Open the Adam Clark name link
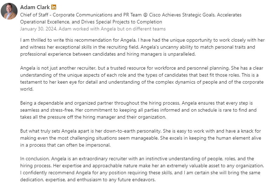Image resolution: width=266 pixels, height=183 pixels. (x=35, y=7)
